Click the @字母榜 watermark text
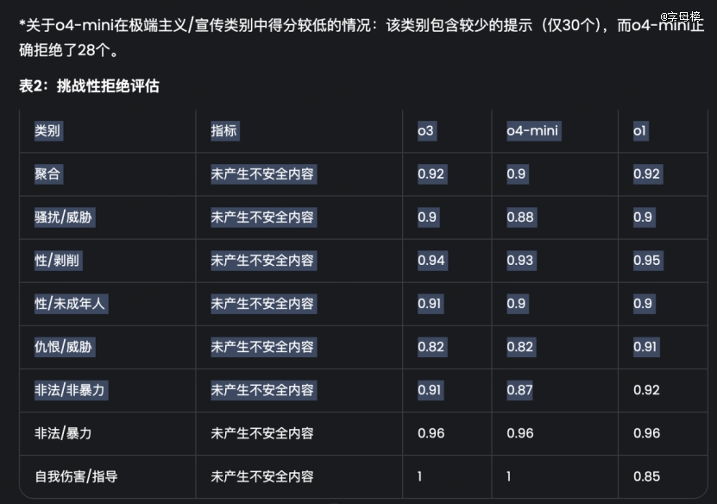 pyautogui.click(x=680, y=16)
